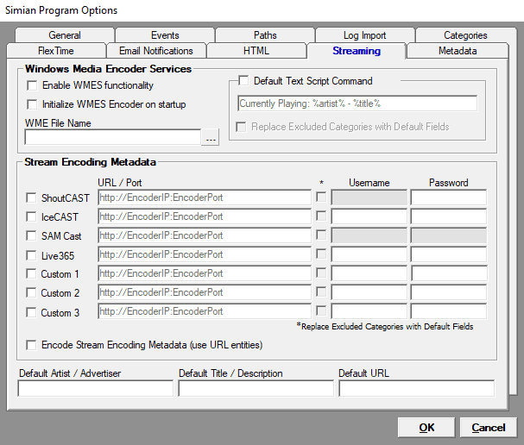Enable the Custom 2 checkbox
Image resolution: width=524 pixels, height=445 pixels.
tap(31, 293)
